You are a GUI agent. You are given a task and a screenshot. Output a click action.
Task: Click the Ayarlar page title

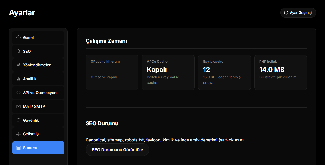(x=22, y=13)
